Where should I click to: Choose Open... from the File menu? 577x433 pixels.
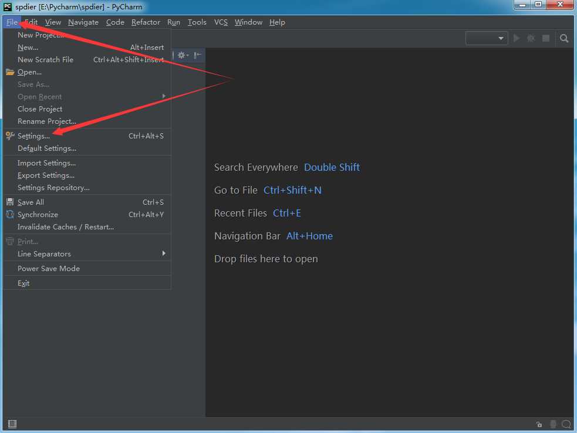[x=87, y=72]
